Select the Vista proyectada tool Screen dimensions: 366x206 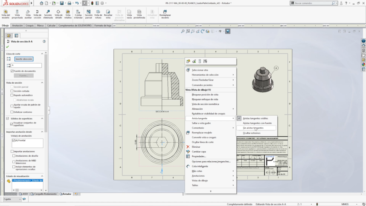[17, 14]
